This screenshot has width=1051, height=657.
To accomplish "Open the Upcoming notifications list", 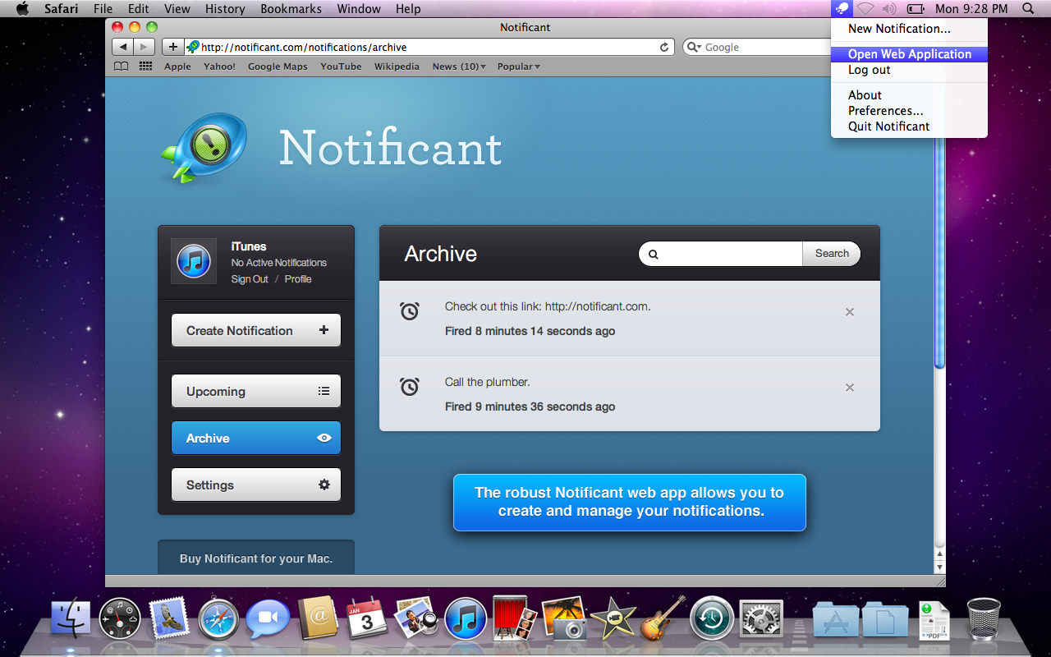I will tap(256, 392).
